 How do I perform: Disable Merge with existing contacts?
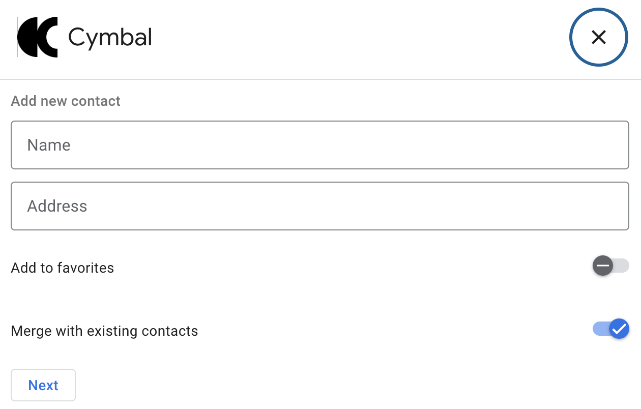click(610, 329)
